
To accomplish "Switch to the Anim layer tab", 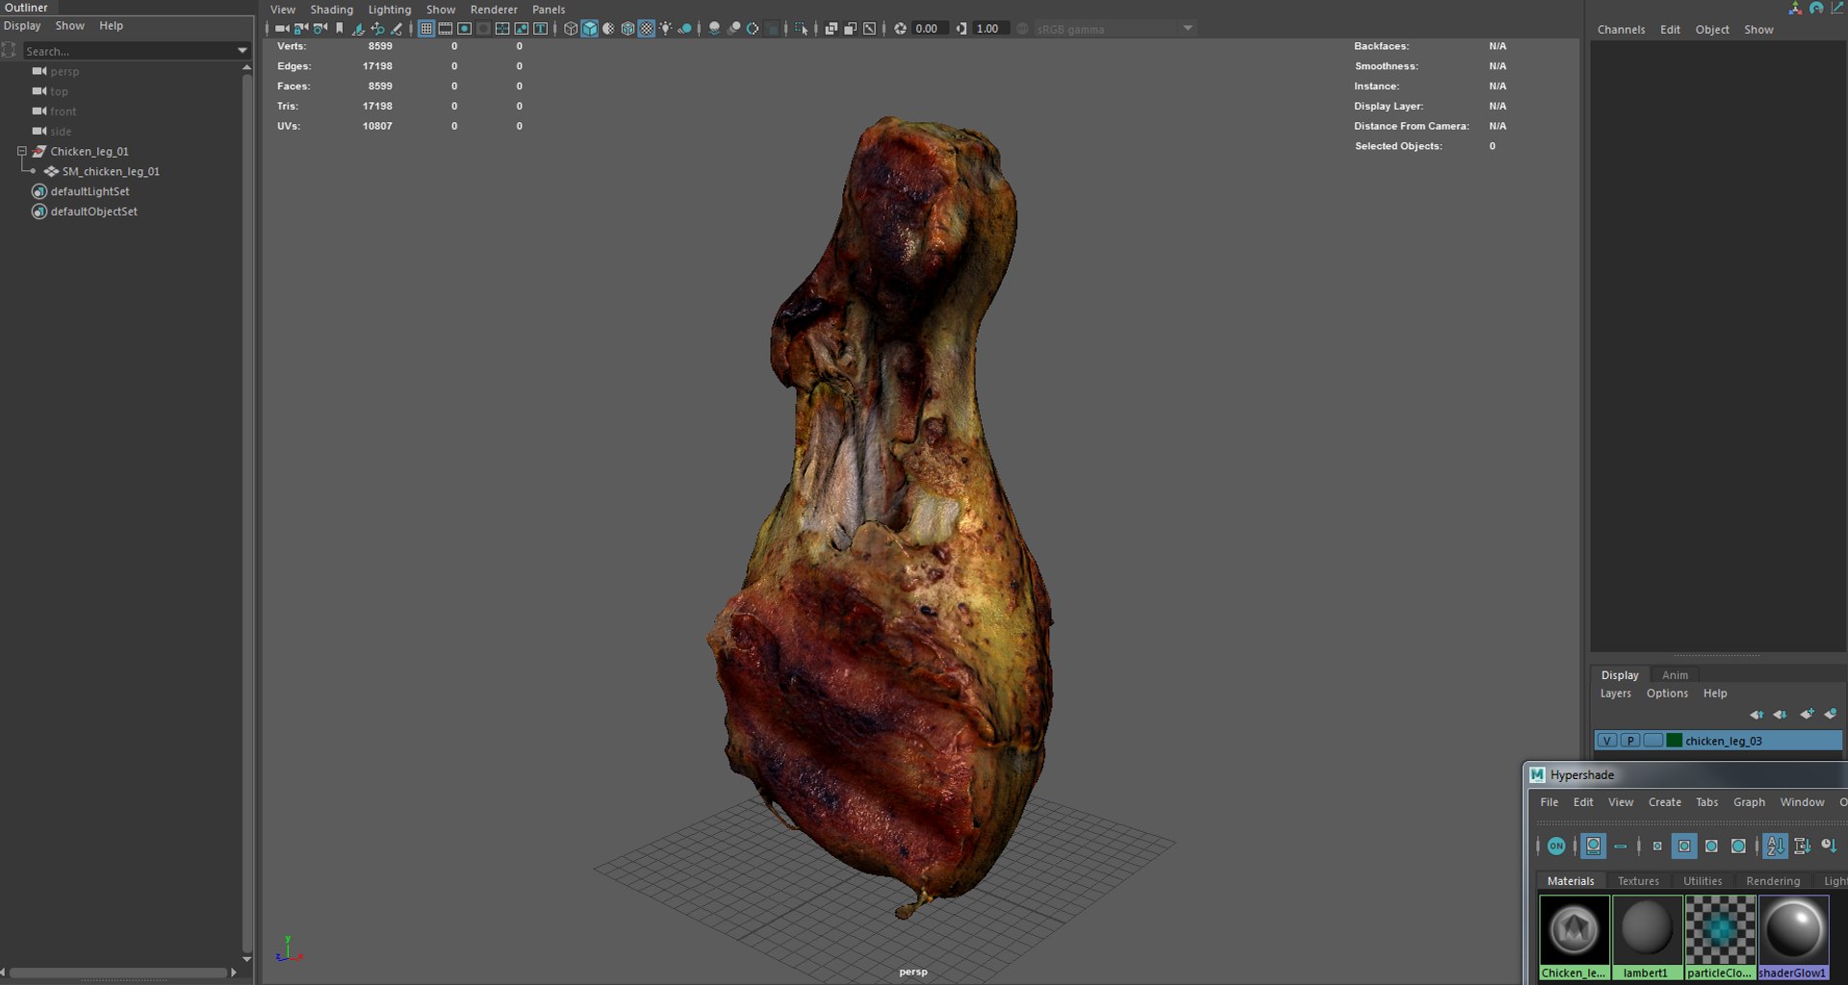I will point(1675,675).
